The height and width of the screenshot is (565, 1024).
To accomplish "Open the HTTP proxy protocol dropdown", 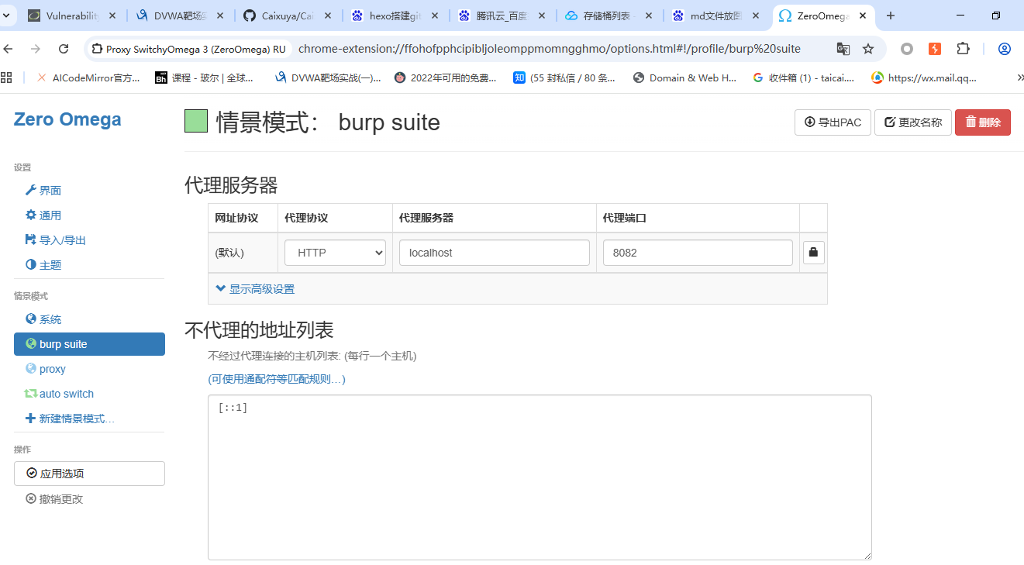I will tap(335, 253).
